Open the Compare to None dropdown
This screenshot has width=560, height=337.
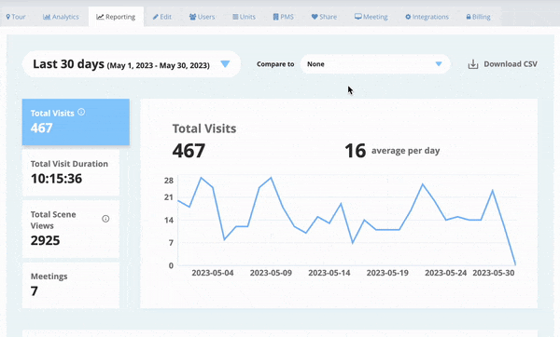coord(375,64)
